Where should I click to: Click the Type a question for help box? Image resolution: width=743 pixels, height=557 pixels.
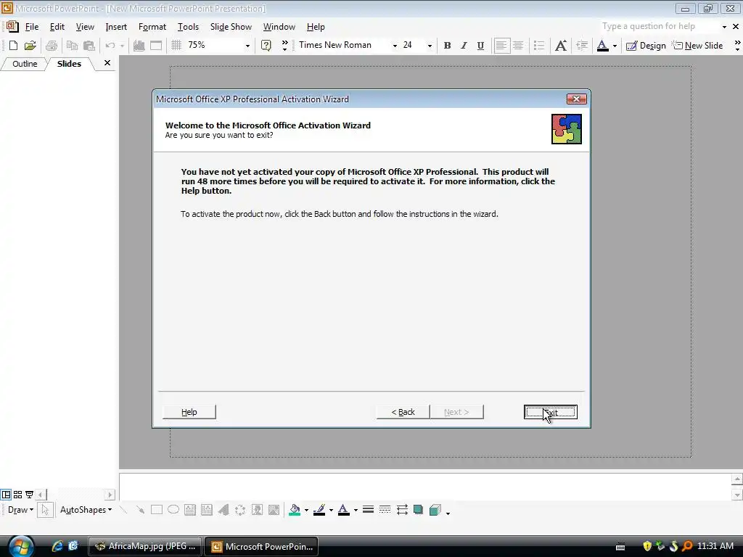[659, 27]
